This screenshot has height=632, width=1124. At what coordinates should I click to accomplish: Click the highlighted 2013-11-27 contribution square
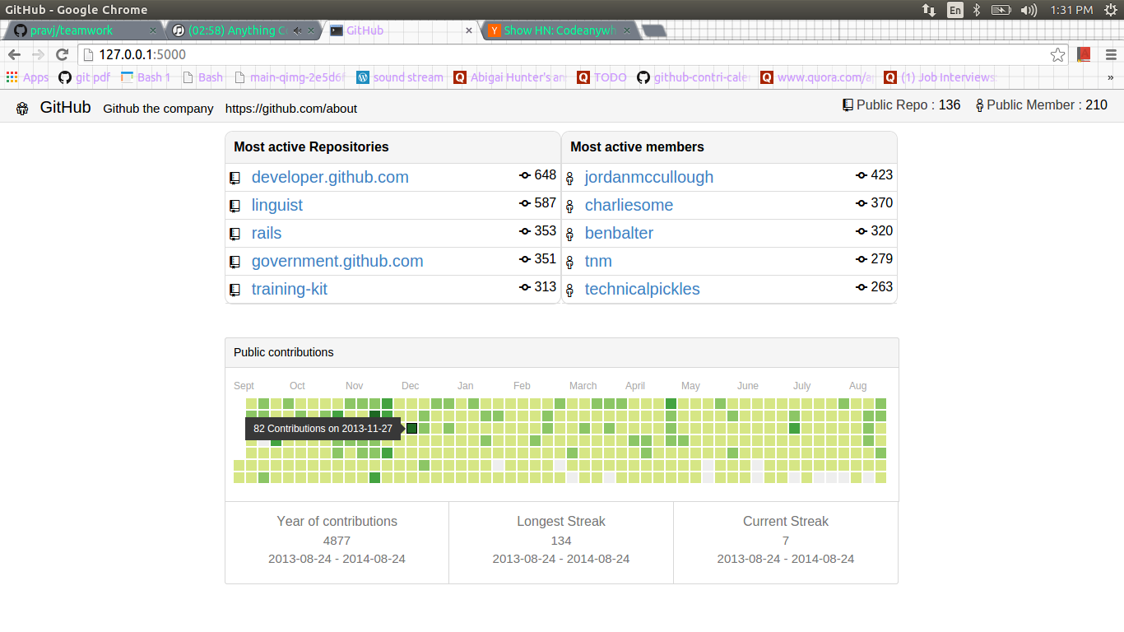click(412, 428)
